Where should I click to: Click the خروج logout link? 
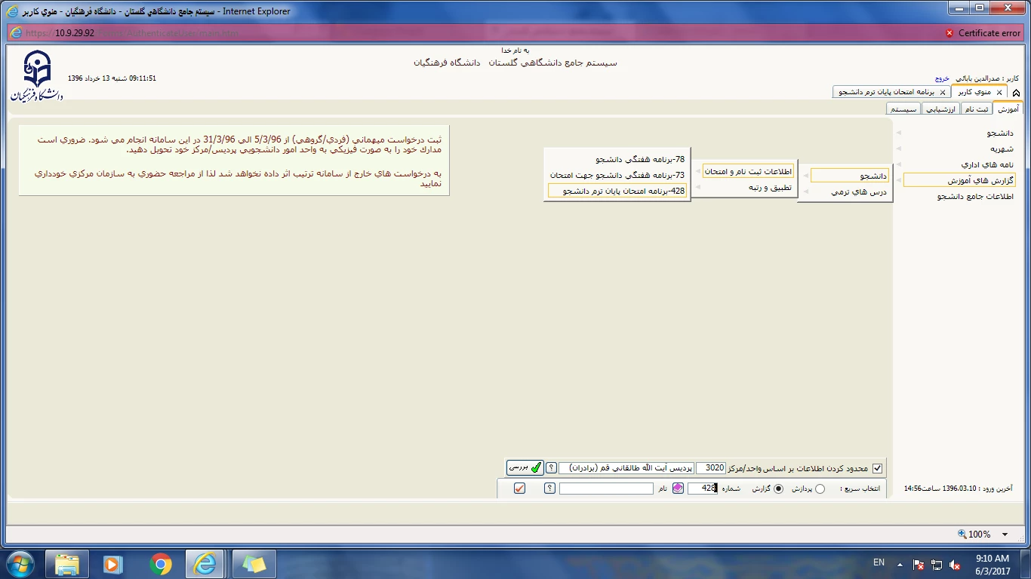tap(942, 78)
